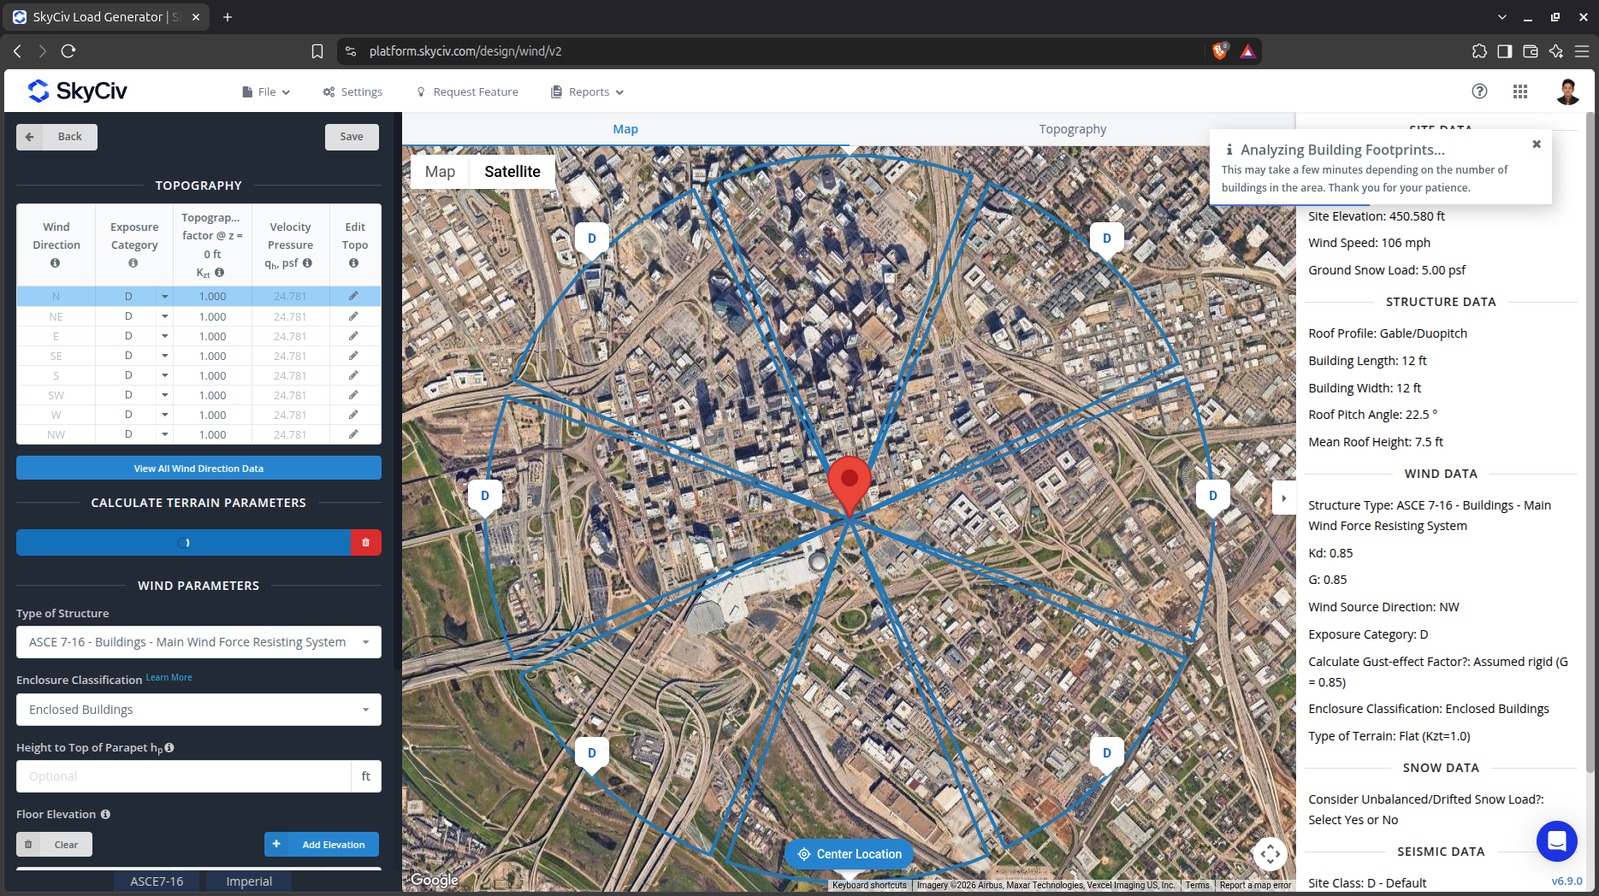Expand the Reports menu
This screenshot has width=1599, height=896.
pyautogui.click(x=588, y=92)
